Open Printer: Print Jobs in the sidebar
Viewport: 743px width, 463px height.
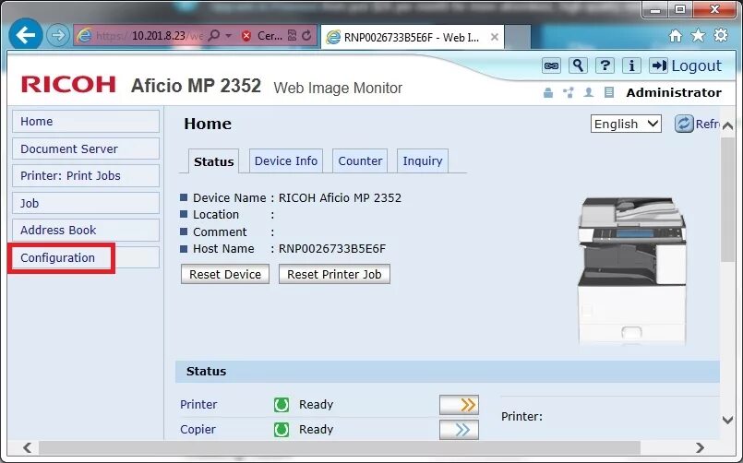pos(86,175)
